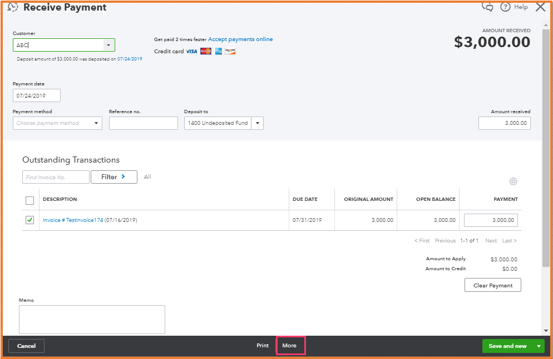Viewport: 553px width, 359px height.
Task: Toggle the select-all checkbox in header
Action: pos(29,200)
